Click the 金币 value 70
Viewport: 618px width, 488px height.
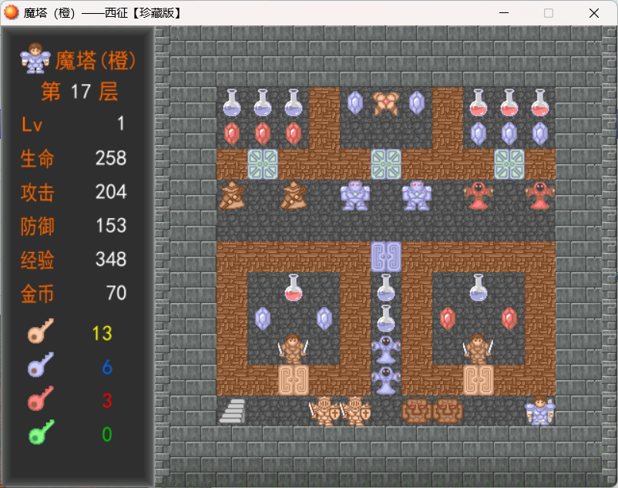click(116, 293)
